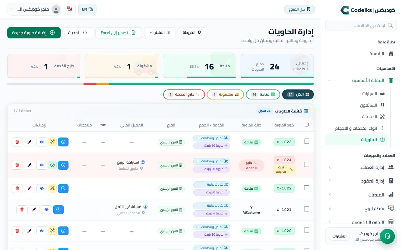Check the box for container C-1022

[307, 188]
